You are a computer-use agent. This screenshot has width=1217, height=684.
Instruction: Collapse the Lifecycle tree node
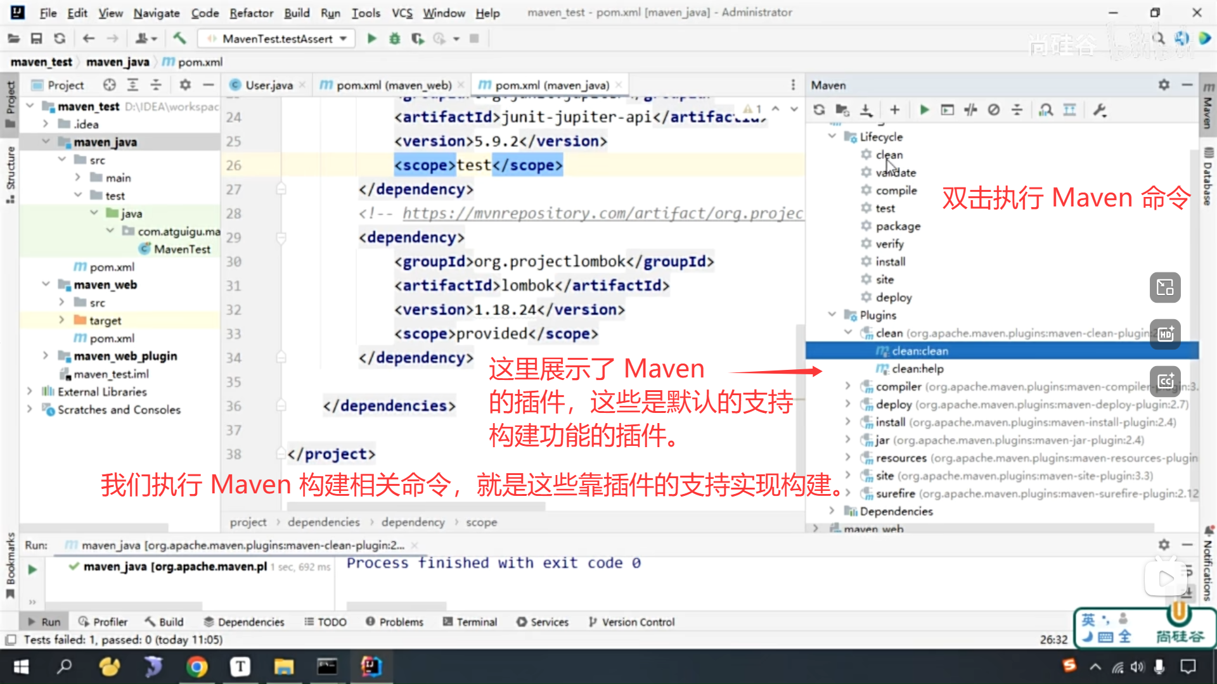832,137
